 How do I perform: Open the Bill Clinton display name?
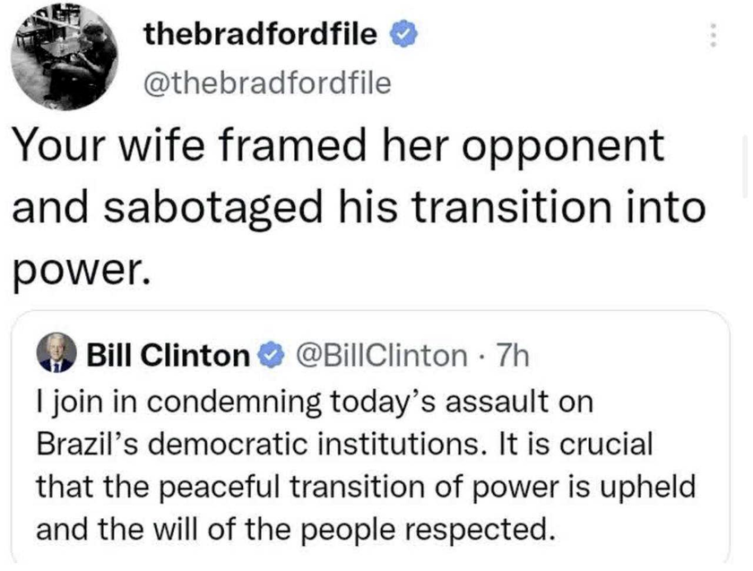pyautogui.click(x=169, y=355)
